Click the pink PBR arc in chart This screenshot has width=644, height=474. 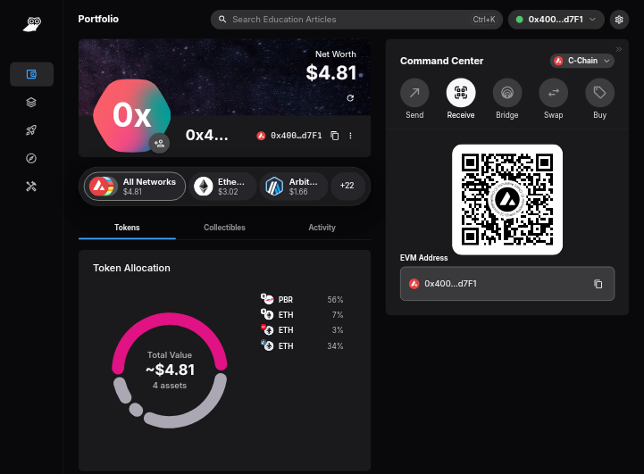[x=169, y=320]
